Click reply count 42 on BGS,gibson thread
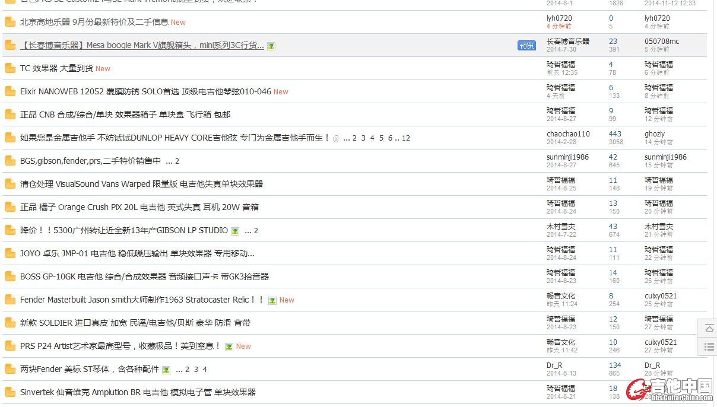Viewport: 717px width, 407px height. pyautogui.click(x=613, y=157)
